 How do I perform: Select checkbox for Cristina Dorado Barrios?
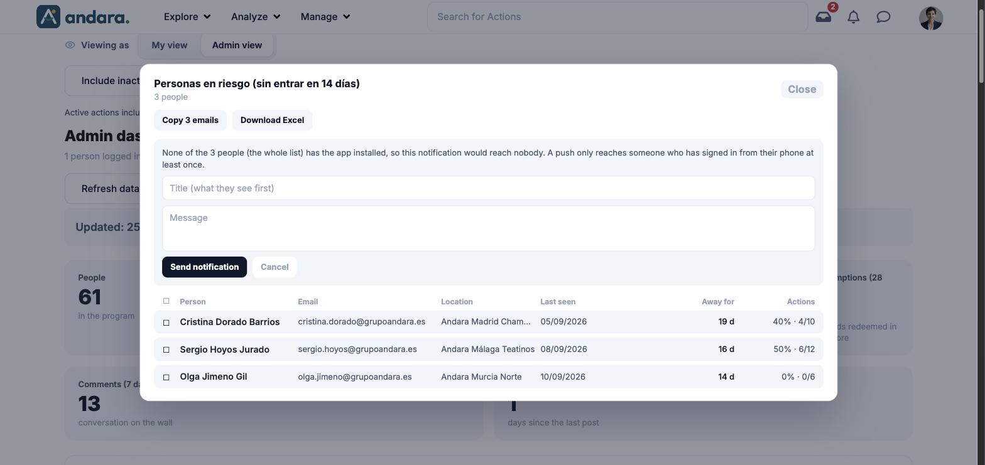click(x=166, y=322)
